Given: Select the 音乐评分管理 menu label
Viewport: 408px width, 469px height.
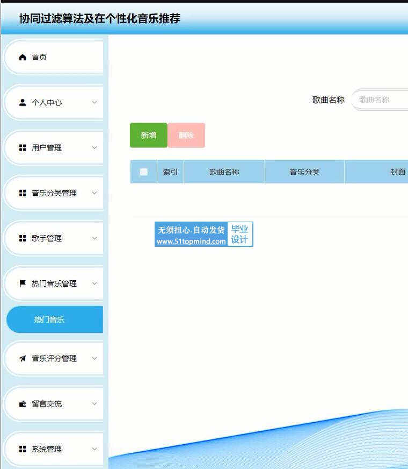Looking at the screenshot, I should click(54, 358).
